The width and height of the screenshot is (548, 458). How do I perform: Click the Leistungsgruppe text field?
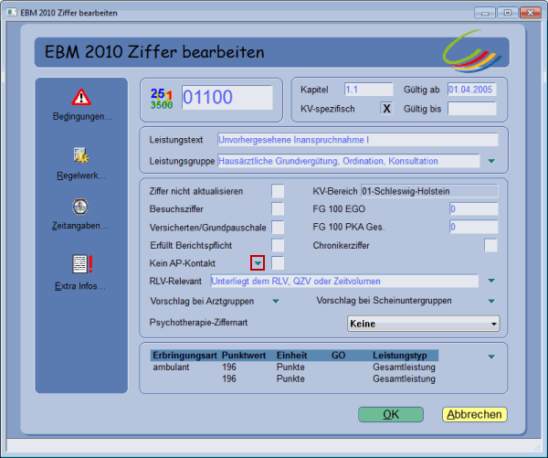tap(349, 161)
